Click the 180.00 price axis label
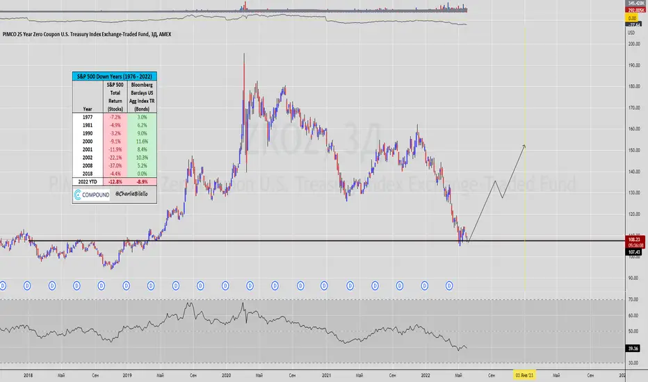The height and width of the screenshot is (382, 648). [634, 86]
